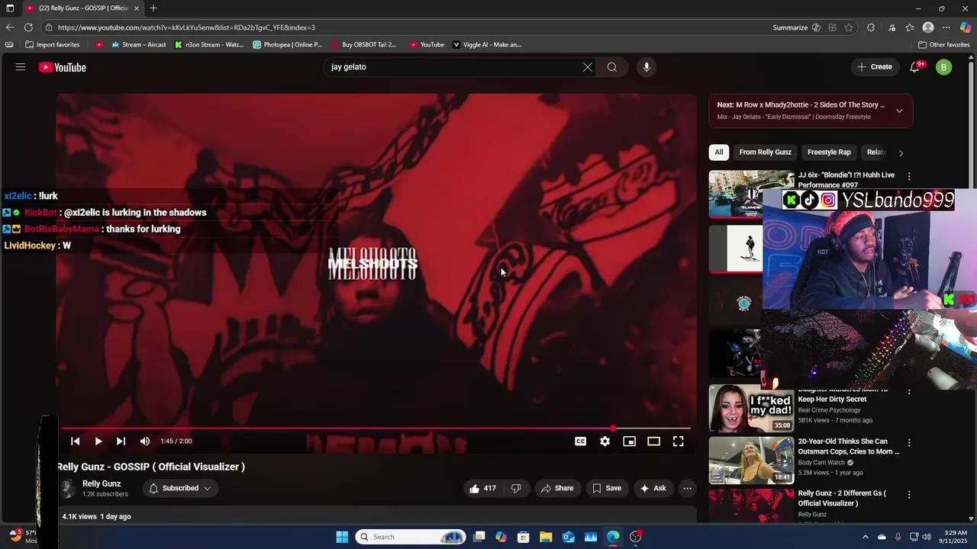Click the Ask button below video
This screenshot has height=549, width=977.
(x=653, y=488)
